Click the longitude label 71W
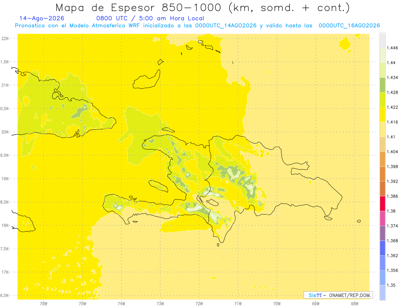The width and height of the screenshot is (398, 308). (x=238, y=304)
